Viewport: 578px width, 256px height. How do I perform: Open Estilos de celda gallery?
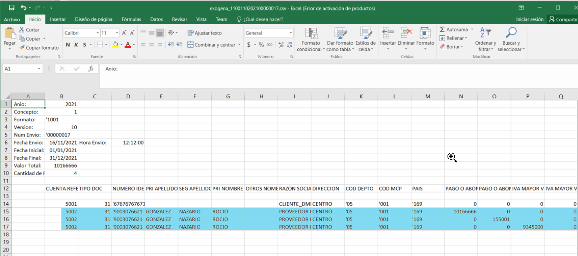366,40
